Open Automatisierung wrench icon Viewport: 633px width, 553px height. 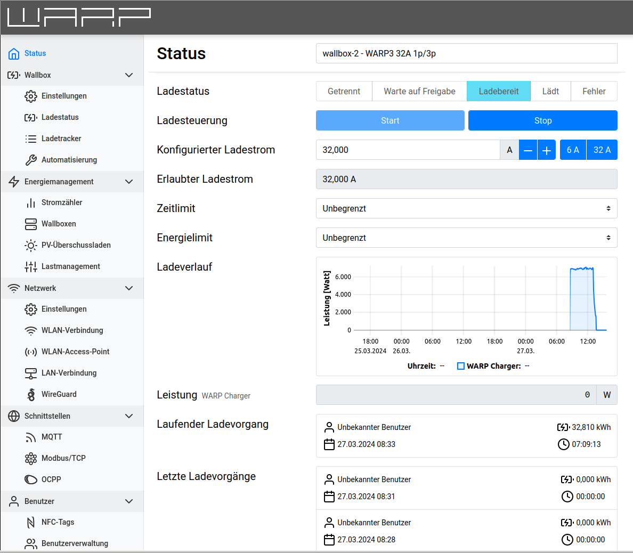(x=31, y=160)
